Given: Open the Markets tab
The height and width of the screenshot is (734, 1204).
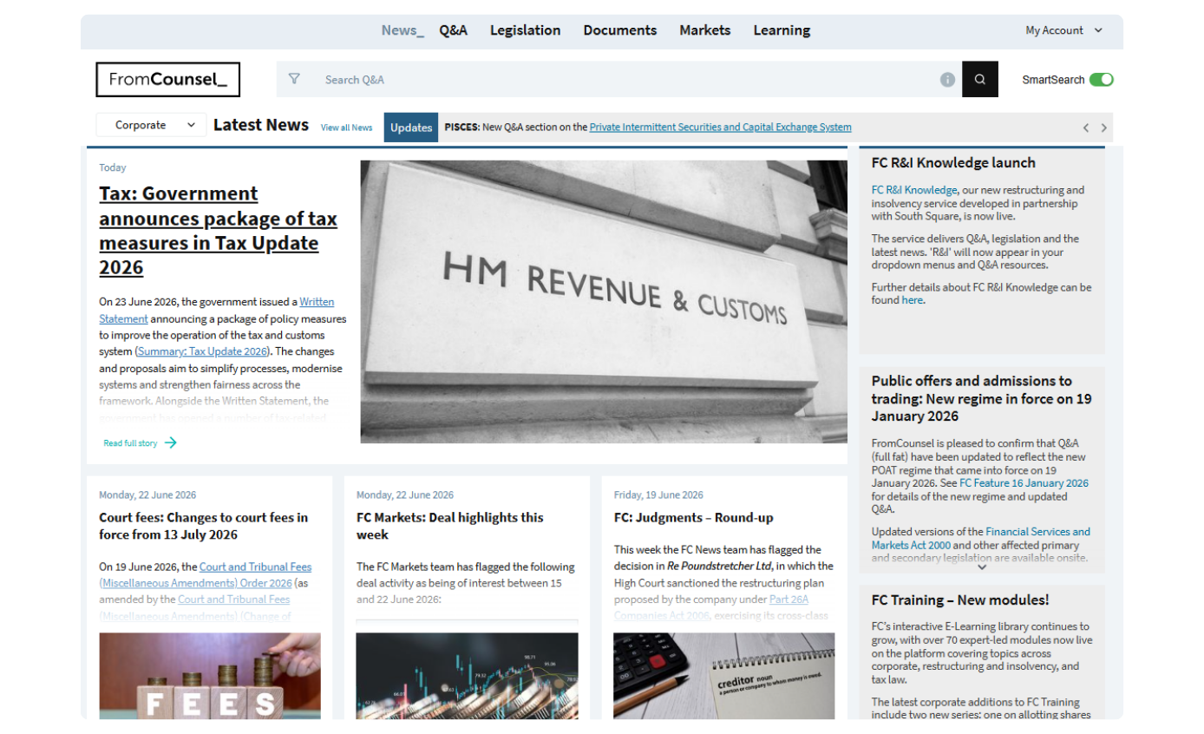Looking at the screenshot, I should [x=705, y=30].
